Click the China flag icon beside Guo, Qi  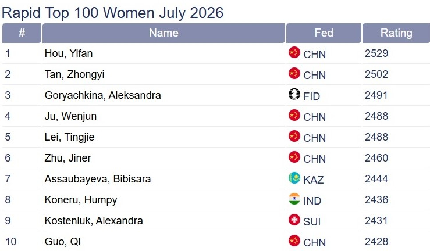(294, 241)
